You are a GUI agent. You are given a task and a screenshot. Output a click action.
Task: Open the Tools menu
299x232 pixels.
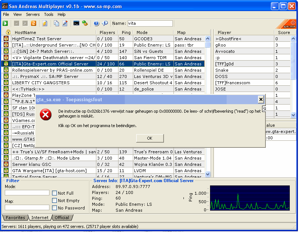(x=49, y=14)
